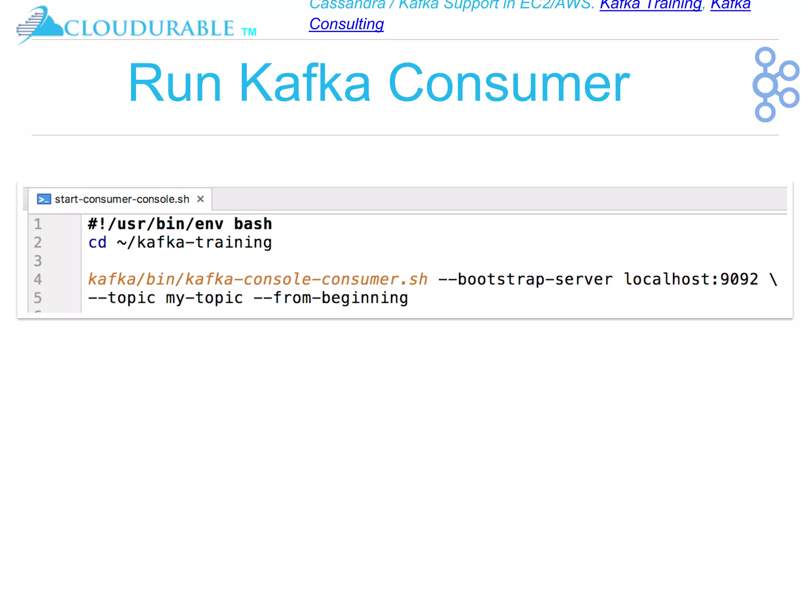Click the --from-beginning option text
This screenshot has width=810, height=607.
[x=331, y=298]
